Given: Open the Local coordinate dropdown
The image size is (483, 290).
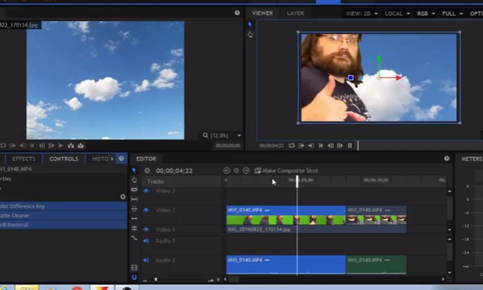Looking at the screenshot, I should [398, 13].
